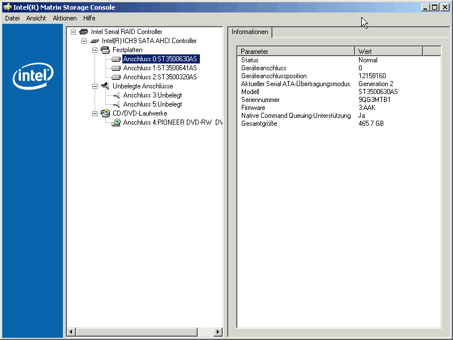Image resolution: width=453 pixels, height=340 pixels.
Task: Select Anschluss 3:Unbelegt port
Action: [152, 95]
